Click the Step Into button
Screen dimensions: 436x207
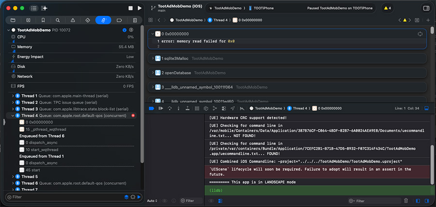pyautogui.click(x=178, y=108)
